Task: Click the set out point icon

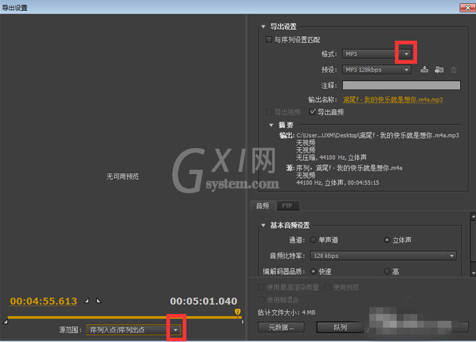Action: (98, 301)
